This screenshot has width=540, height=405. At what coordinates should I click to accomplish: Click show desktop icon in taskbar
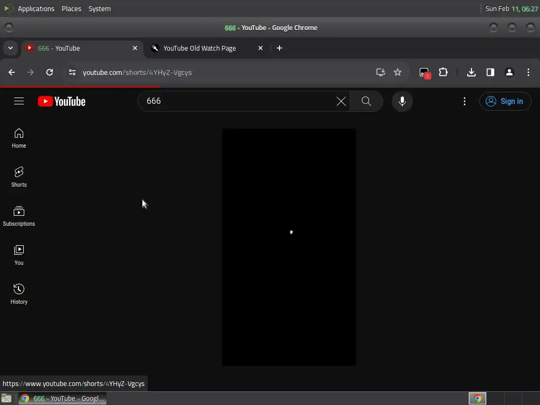point(6,399)
